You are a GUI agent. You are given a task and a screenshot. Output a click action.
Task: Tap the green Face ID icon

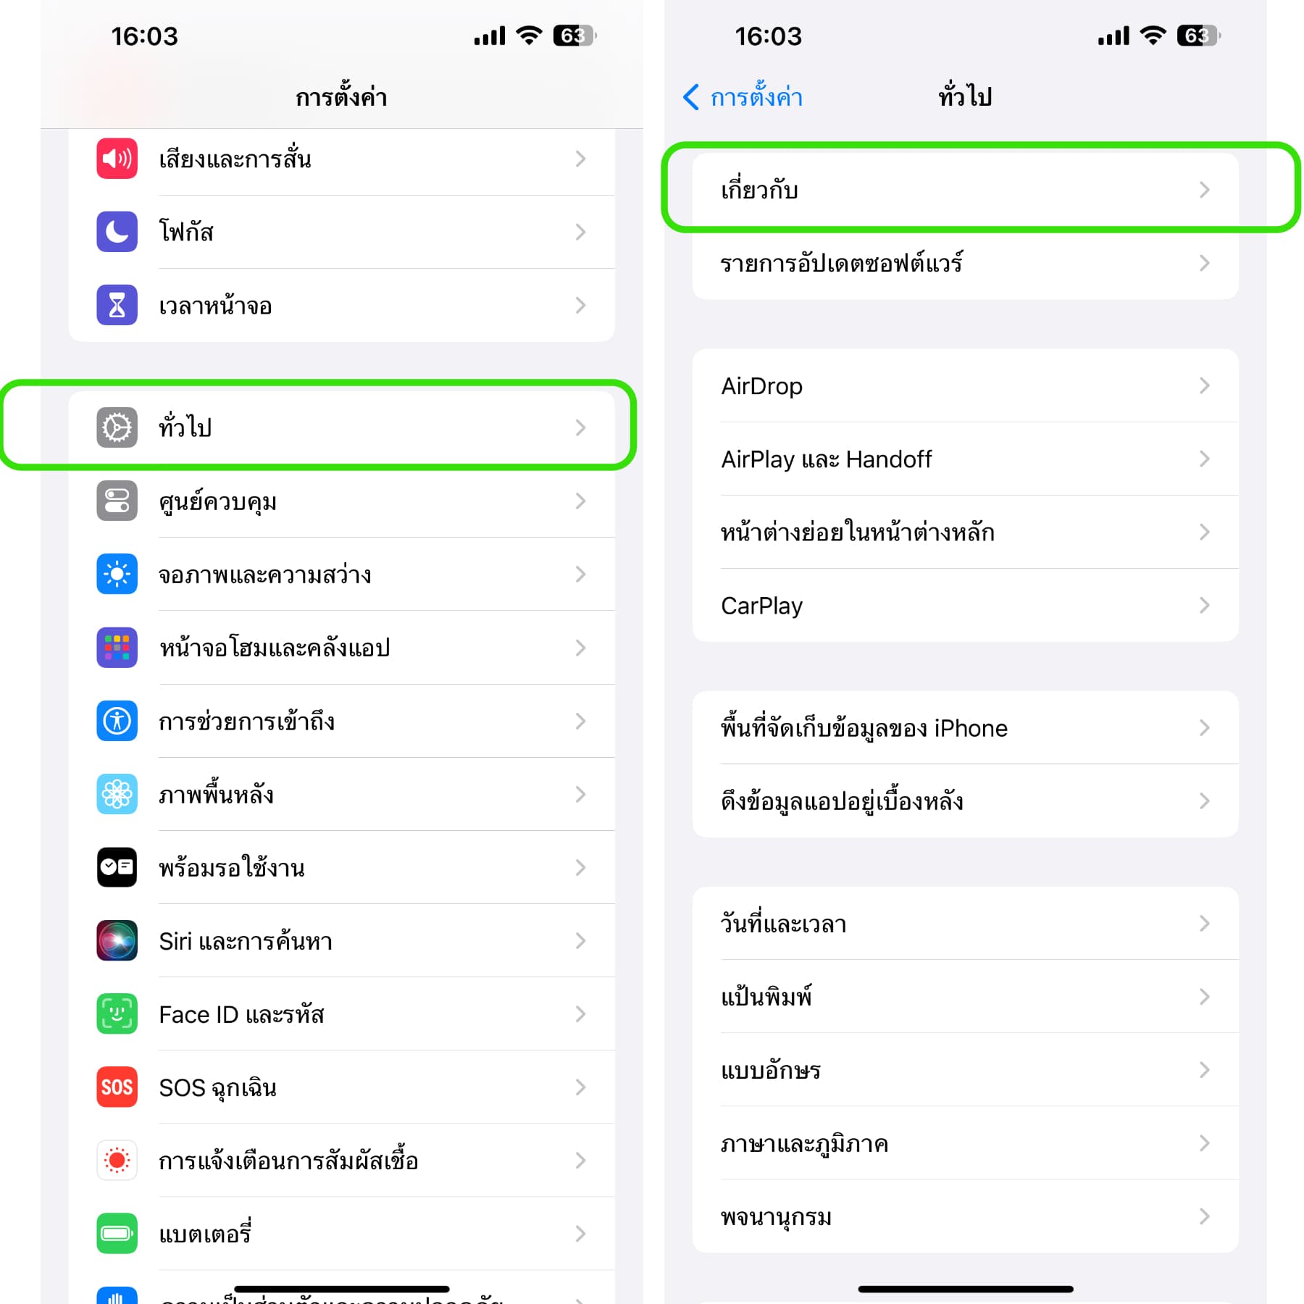coord(117,1014)
